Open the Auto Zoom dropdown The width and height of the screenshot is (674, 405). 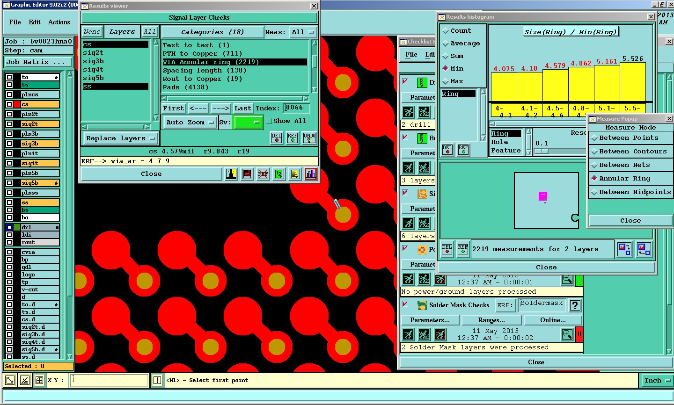190,123
